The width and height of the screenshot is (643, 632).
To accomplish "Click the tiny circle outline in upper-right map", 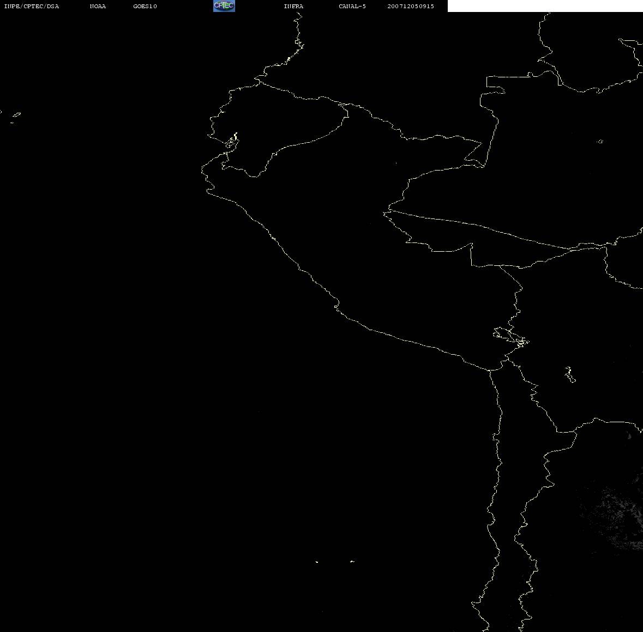I will point(600,142).
